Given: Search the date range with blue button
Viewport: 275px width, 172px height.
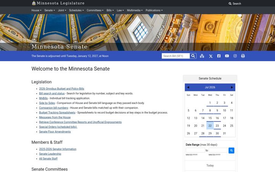Looking at the screenshot, I should click(231, 151).
